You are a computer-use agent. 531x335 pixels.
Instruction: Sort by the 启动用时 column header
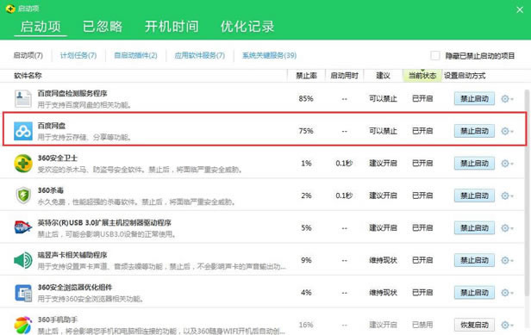(x=345, y=76)
